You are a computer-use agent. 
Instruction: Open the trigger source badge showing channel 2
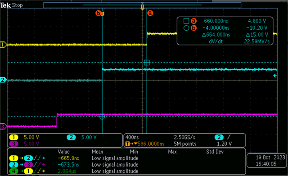point(219,137)
